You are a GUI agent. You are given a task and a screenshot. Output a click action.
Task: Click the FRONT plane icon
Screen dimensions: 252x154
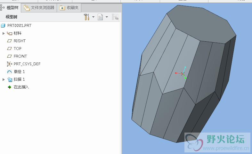10,56
